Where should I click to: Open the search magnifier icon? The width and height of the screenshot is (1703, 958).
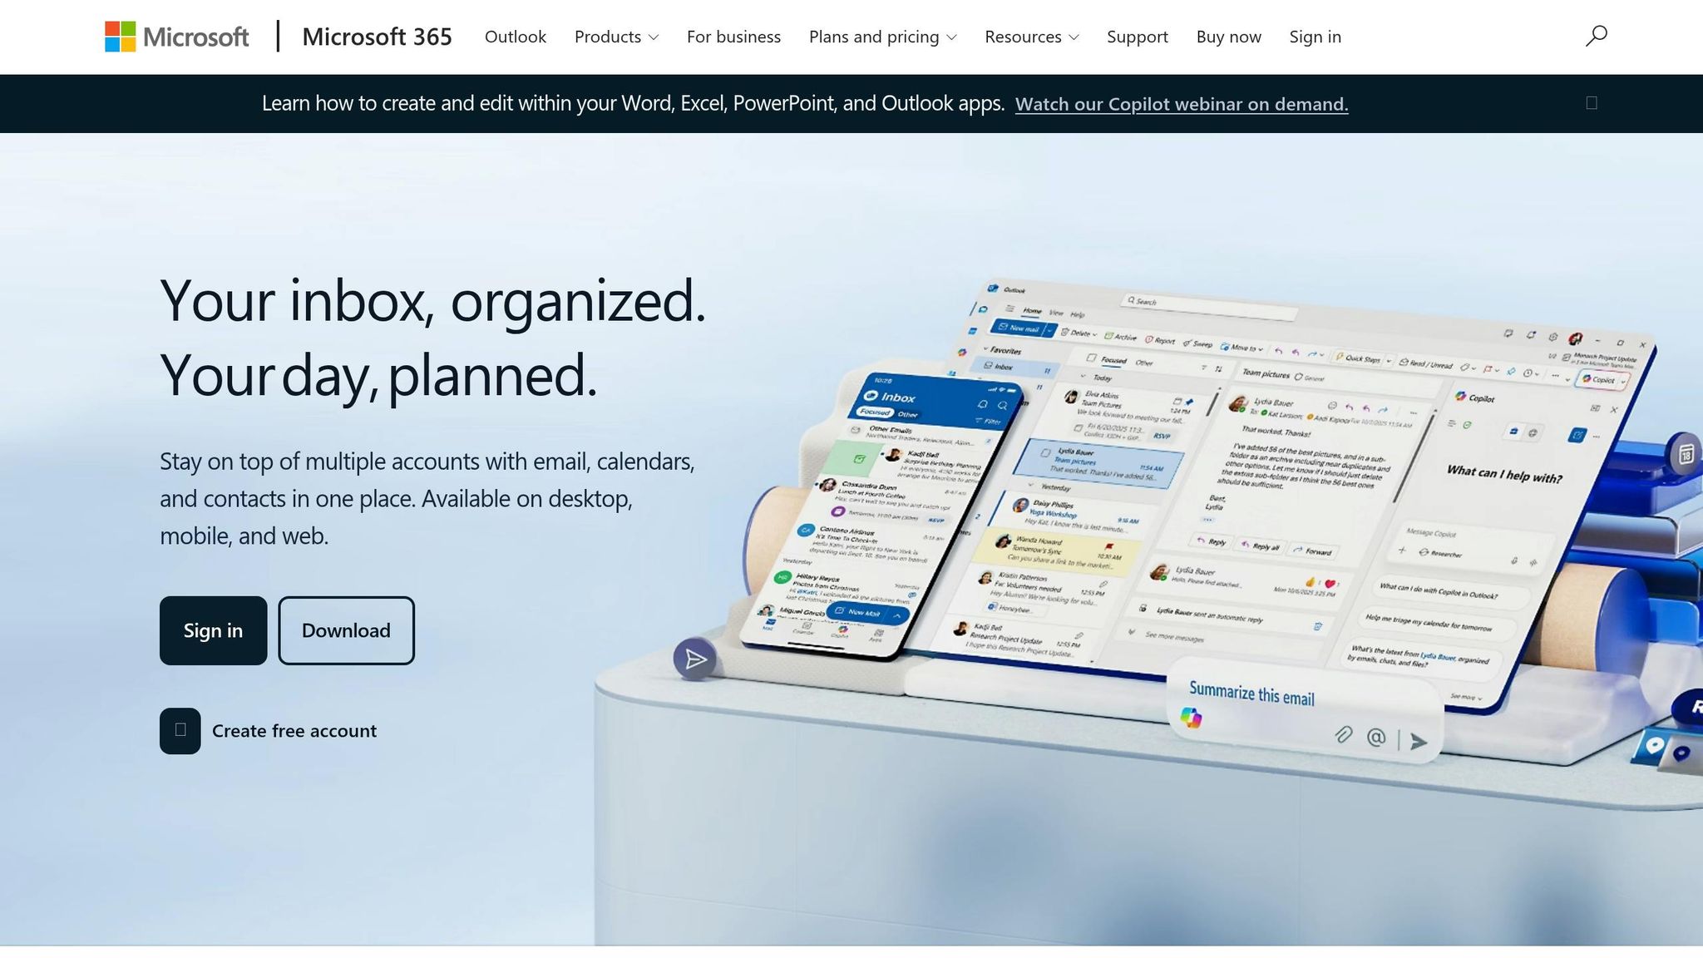1596,36
